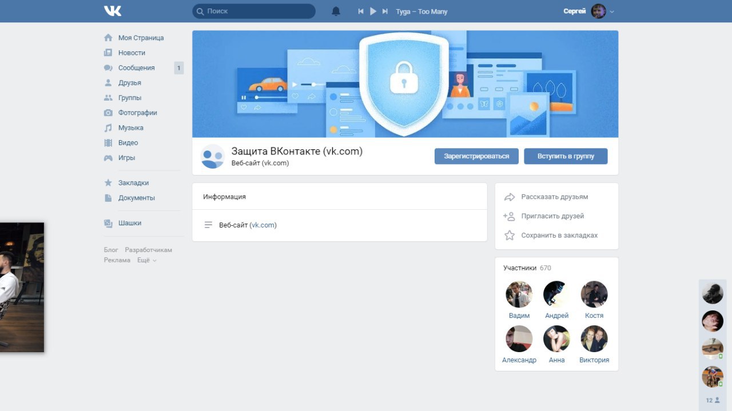Open notifications bell icon

click(336, 11)
